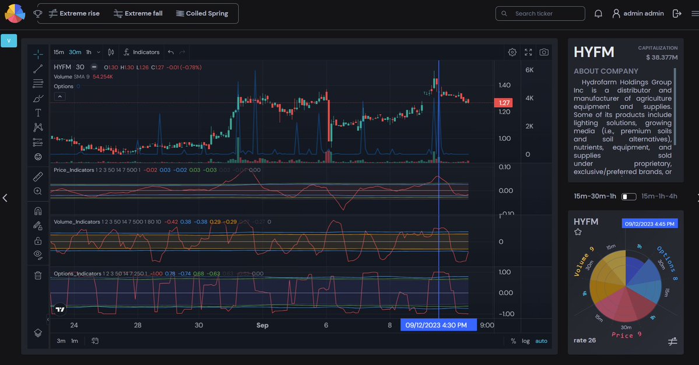Screen dimensions: 699x365
Task: Click the Options_Indicators legend label
Action: click(78, 274)
